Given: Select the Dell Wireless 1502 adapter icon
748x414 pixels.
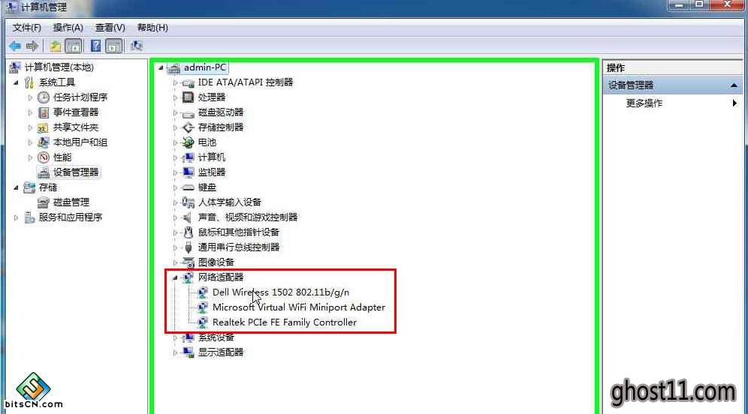Looking at the screenshot, I should 203,292.
